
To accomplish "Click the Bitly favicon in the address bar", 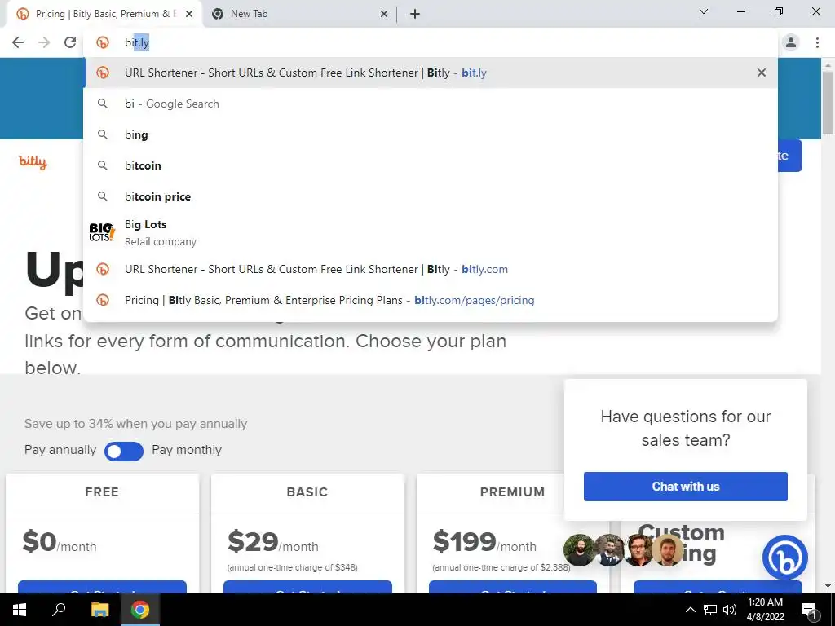I will click(103, 42).
